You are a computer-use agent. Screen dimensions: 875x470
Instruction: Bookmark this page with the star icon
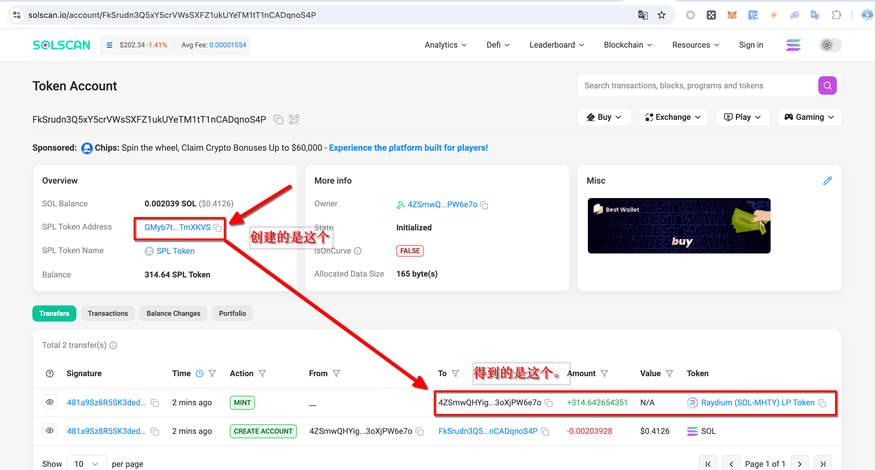click(x=661, y=15)
